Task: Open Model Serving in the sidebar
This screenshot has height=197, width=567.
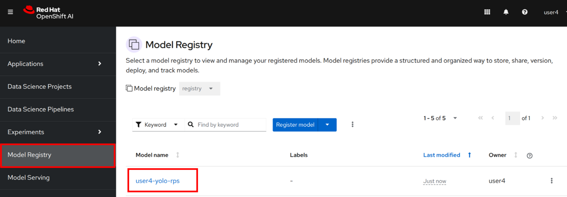Action: pos(58,178)
